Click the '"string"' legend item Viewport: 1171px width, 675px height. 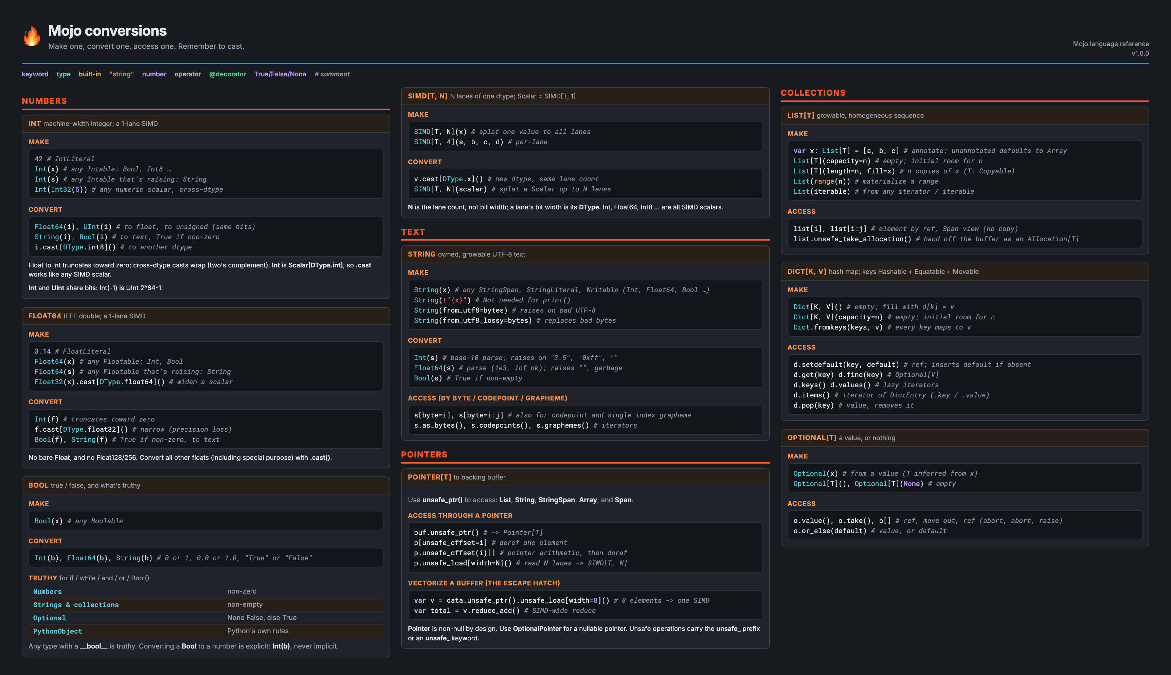122,74
